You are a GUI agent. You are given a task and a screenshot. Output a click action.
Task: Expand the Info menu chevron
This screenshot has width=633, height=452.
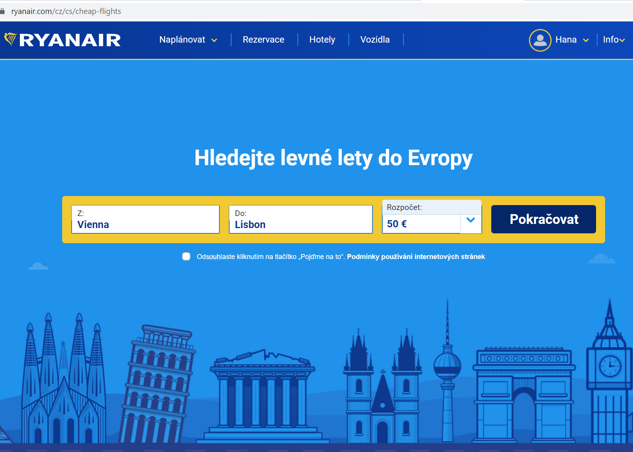click(x=622, y=40)
